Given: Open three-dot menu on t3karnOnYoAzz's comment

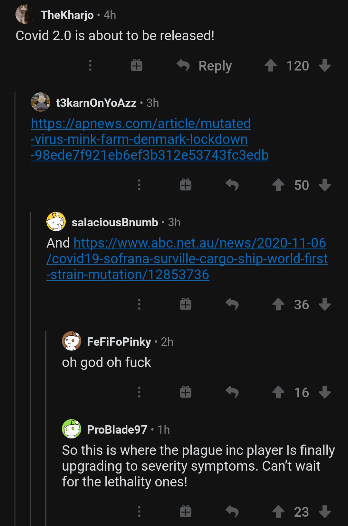Looking at the screenshot, I should click(x=139, y=185).
